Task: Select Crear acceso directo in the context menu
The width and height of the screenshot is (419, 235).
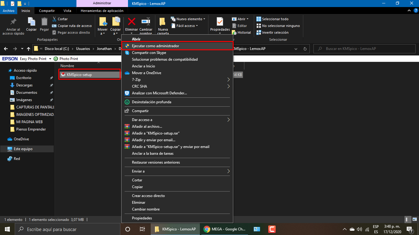Action: tap(177, 196)
